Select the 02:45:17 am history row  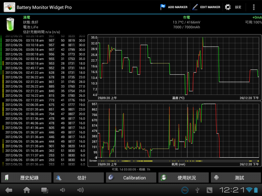tap(44, 68)
